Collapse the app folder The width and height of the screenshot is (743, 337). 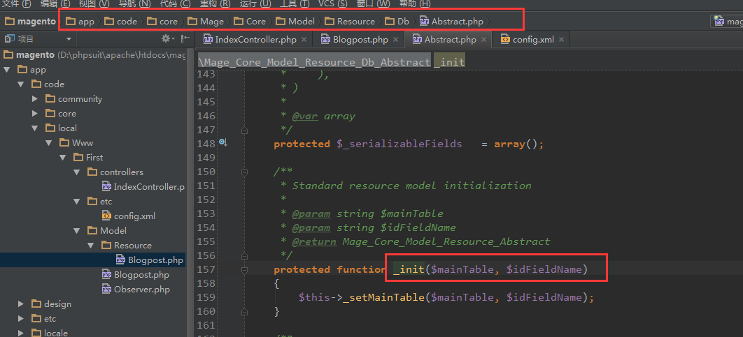click(x=6, y=70)
